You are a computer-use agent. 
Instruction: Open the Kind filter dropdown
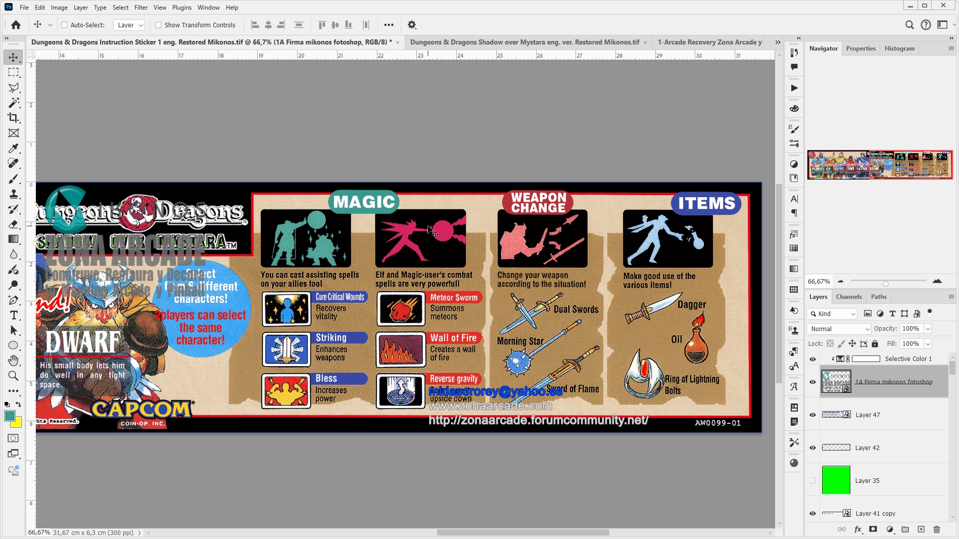pyautogui.click(x=832, y=313)
